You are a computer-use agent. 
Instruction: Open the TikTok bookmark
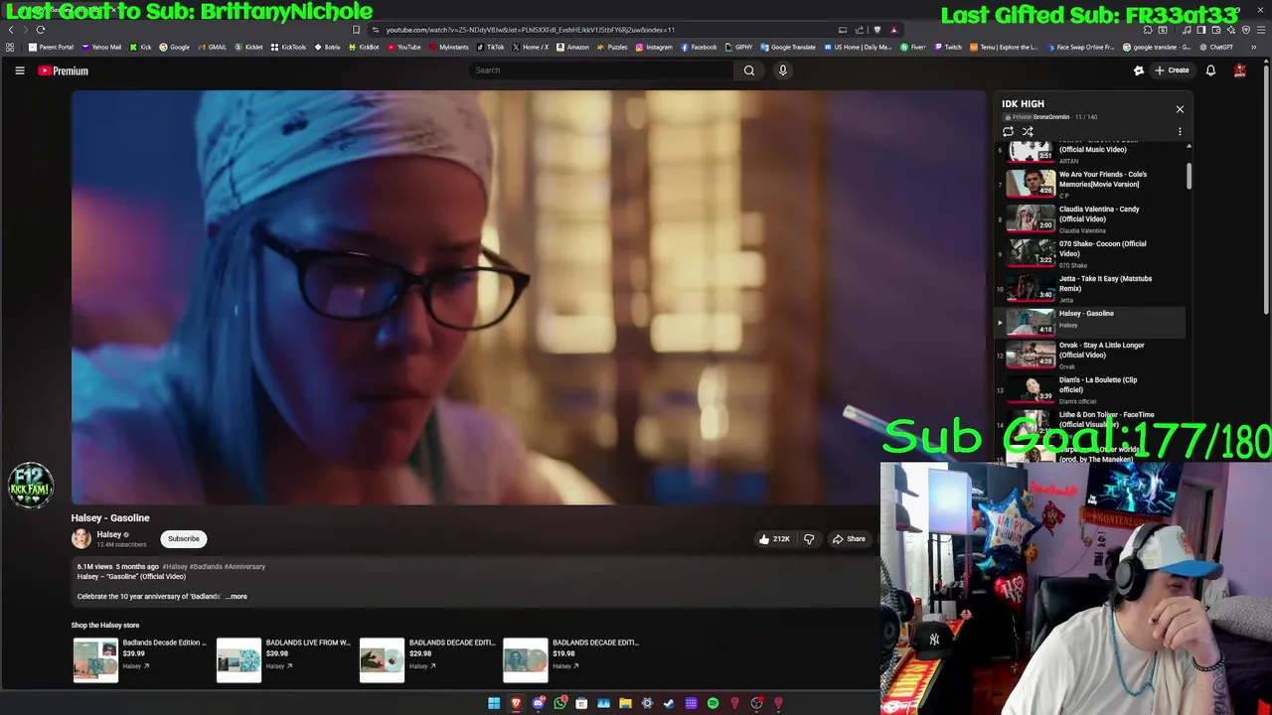pos(491,47)
